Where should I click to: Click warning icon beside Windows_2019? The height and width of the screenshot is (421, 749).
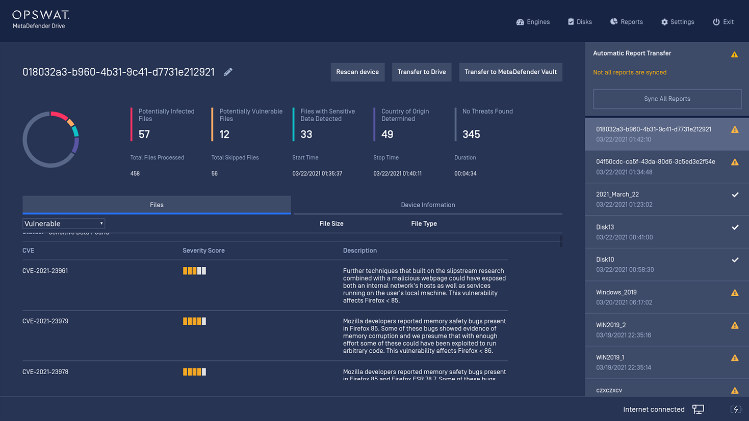[735, 293]
